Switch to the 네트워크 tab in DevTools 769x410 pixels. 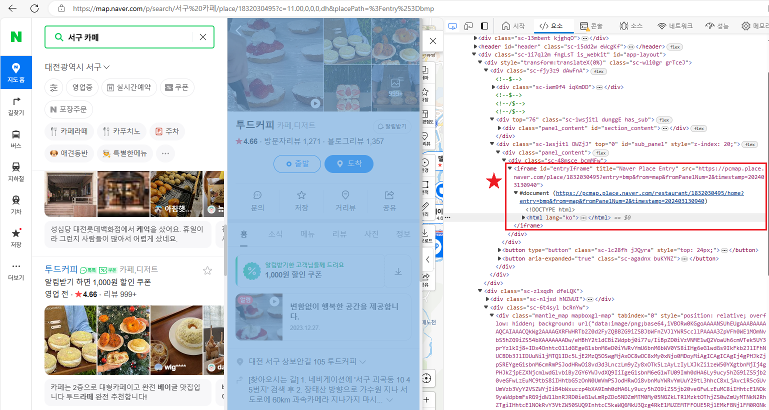[x=675, y=26]
